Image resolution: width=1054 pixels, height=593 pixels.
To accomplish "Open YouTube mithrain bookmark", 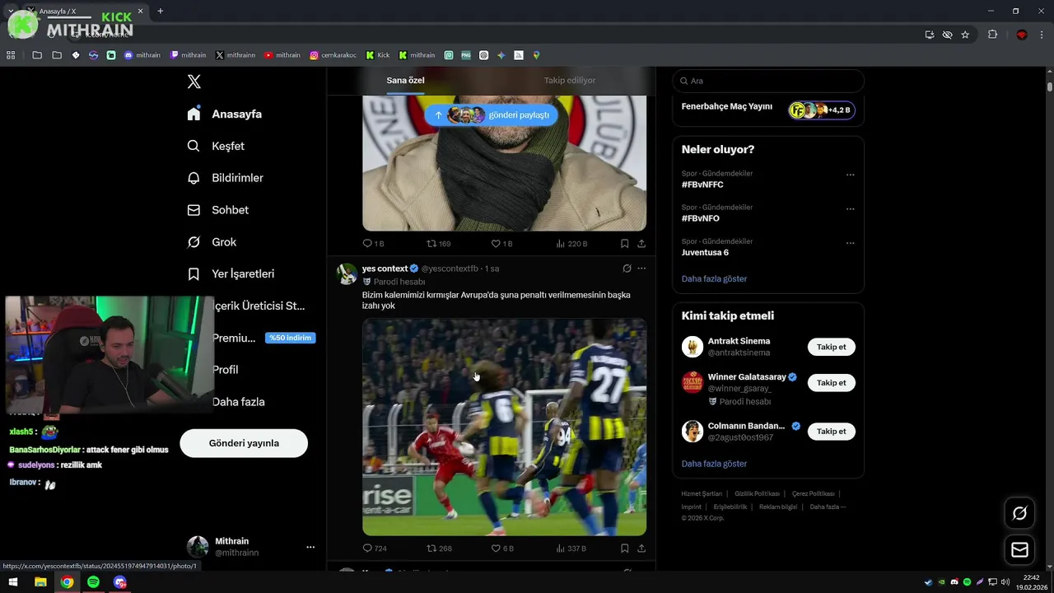I will pyautogui.click(x=282, y=55).
